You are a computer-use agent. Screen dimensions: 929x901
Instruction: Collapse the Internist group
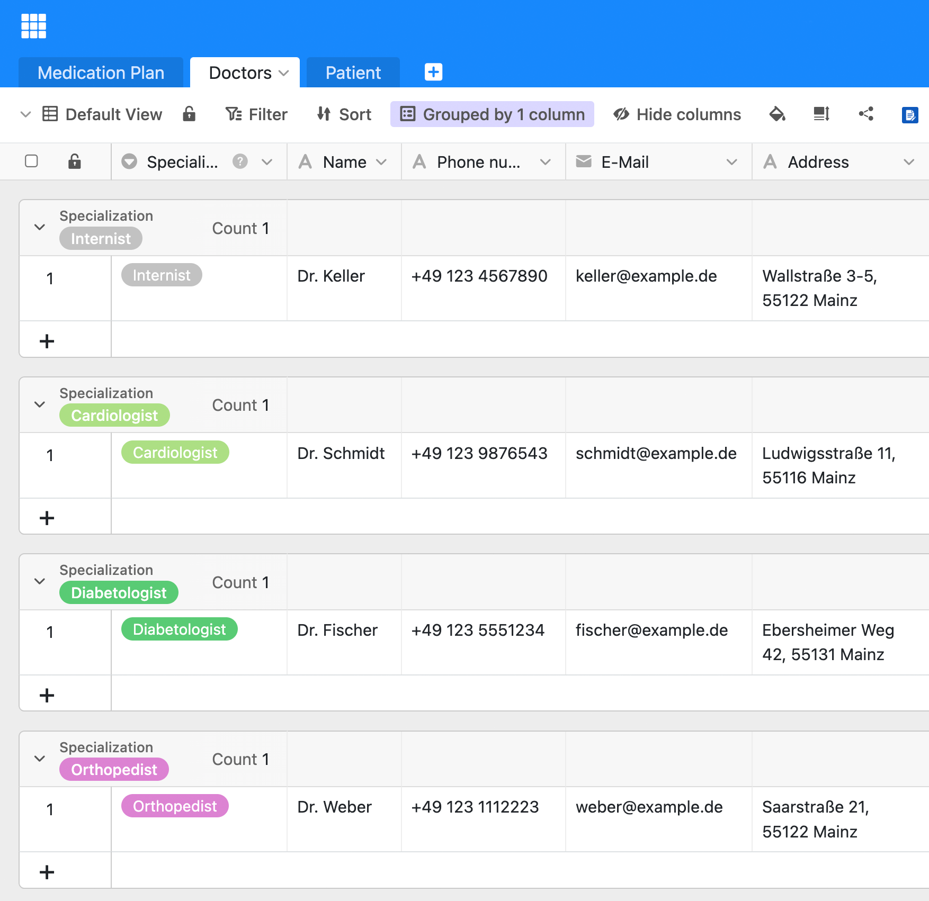pos(40,227)
